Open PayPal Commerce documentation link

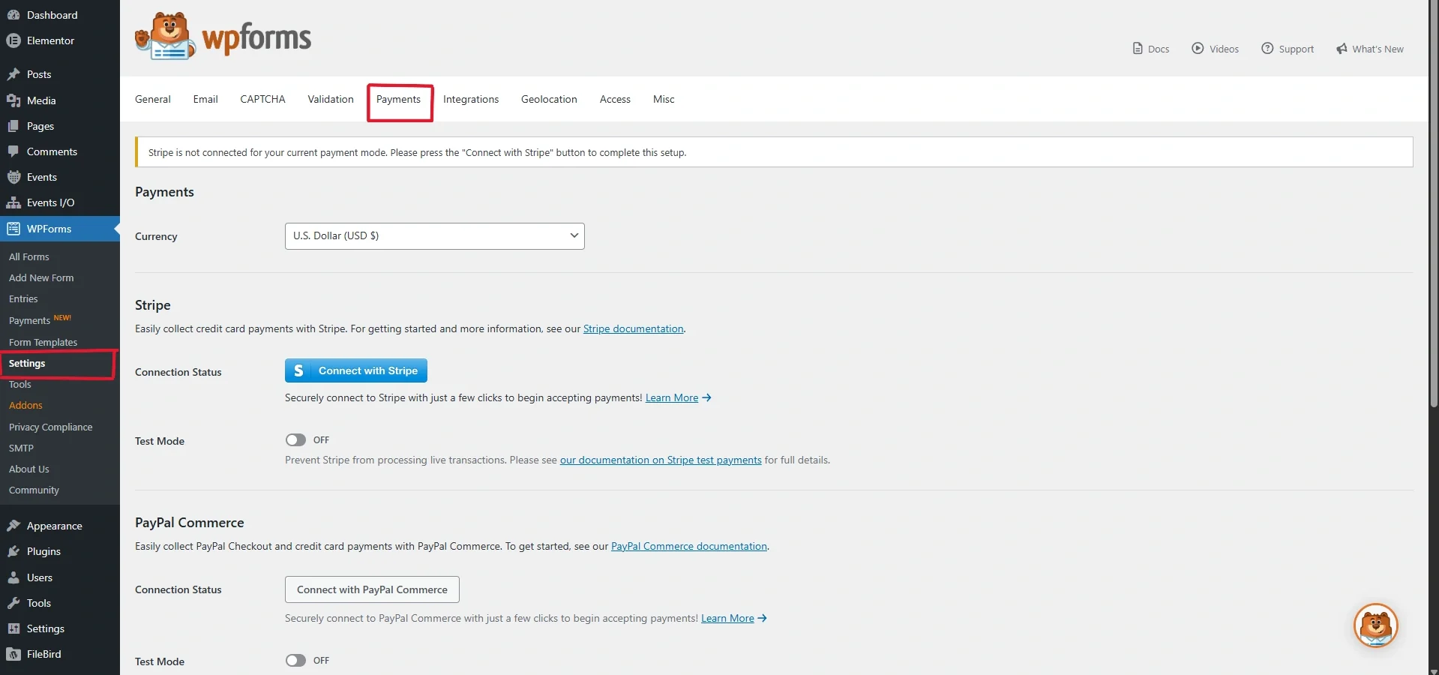689,546
